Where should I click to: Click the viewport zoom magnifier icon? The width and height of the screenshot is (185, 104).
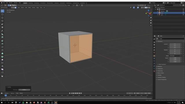click(x=151, y=18)
